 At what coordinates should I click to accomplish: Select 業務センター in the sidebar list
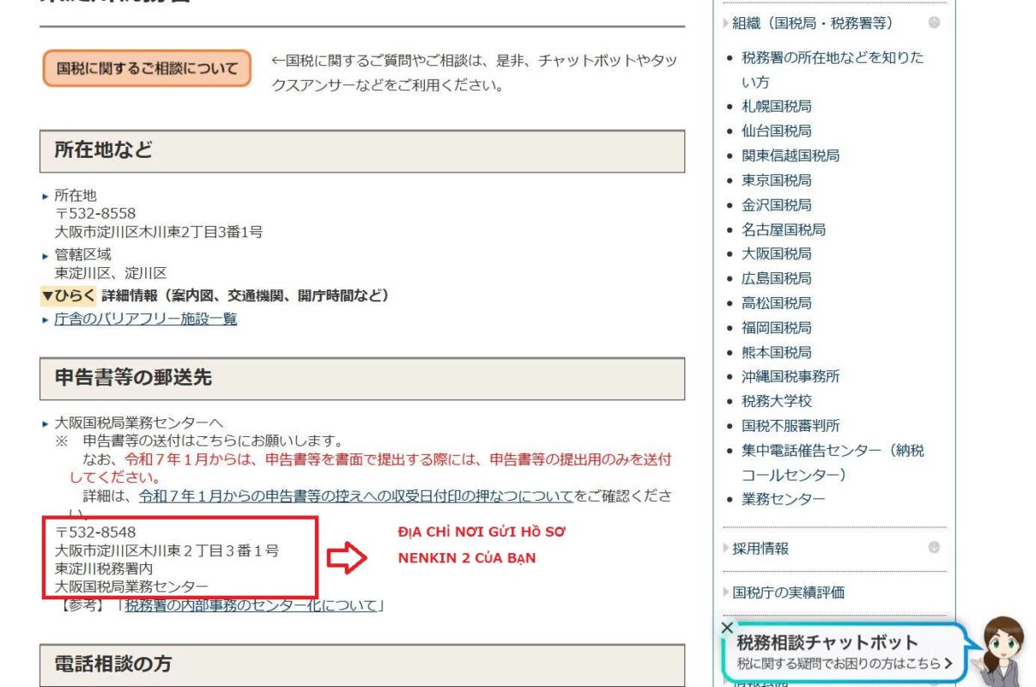(x=783, y=500)
